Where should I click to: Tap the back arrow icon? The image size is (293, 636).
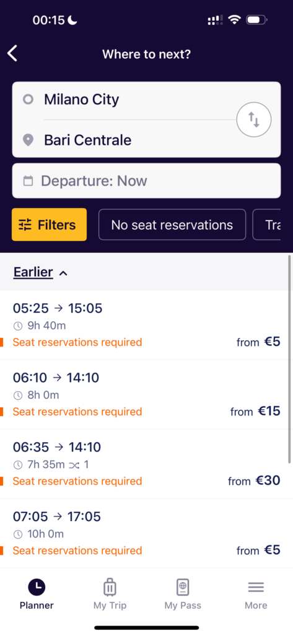[12, 53]
